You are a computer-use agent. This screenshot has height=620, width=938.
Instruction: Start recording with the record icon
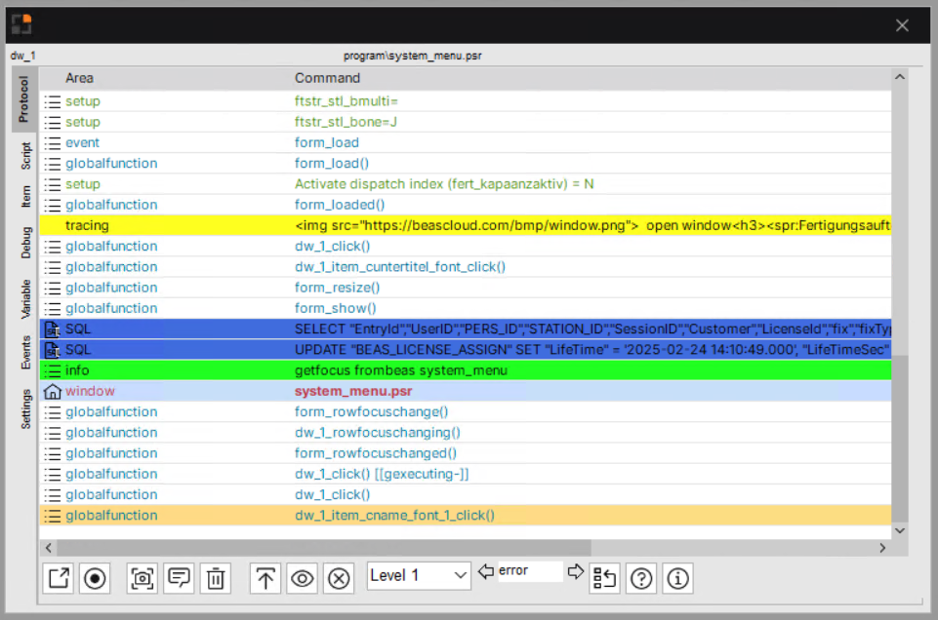[94, 578]
